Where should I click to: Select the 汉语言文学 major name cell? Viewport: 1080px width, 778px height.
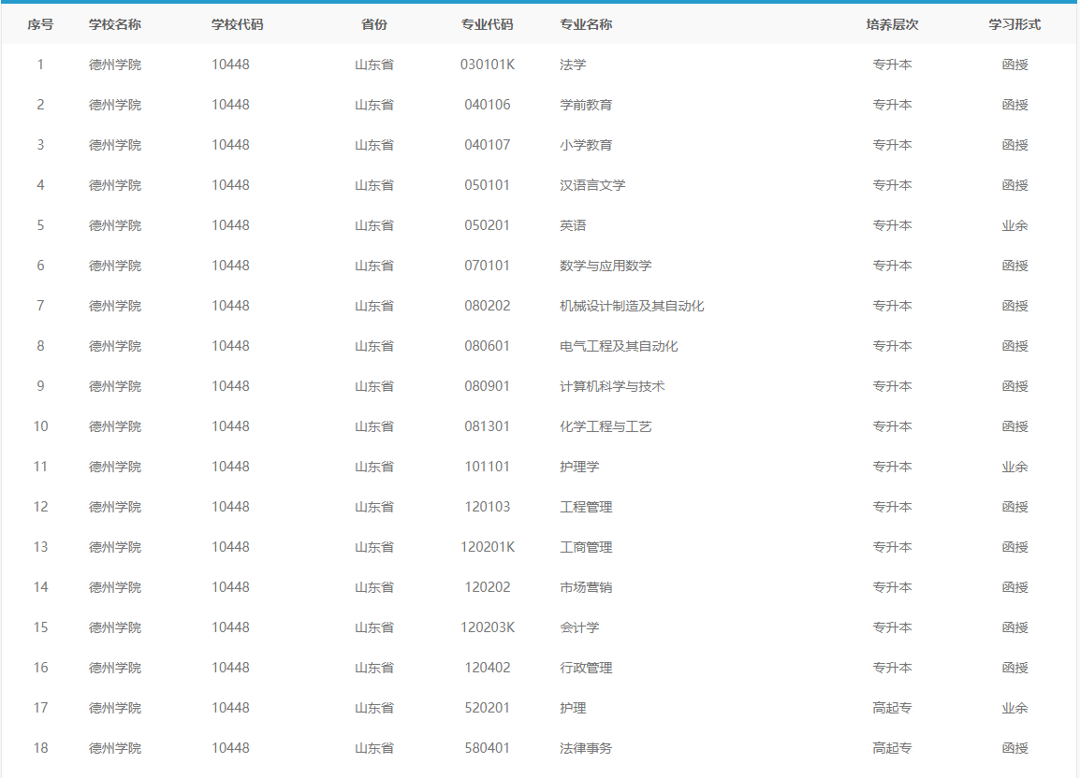pos(592,185)
